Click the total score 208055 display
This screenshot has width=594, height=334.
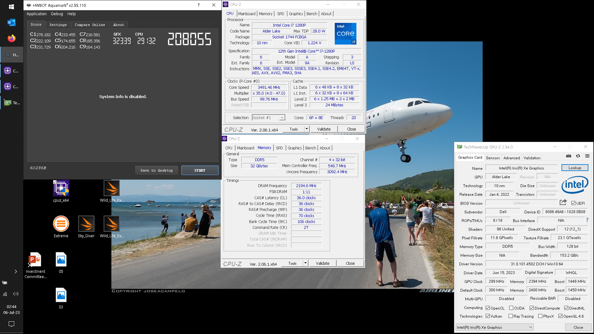click(x=189, y=39)
